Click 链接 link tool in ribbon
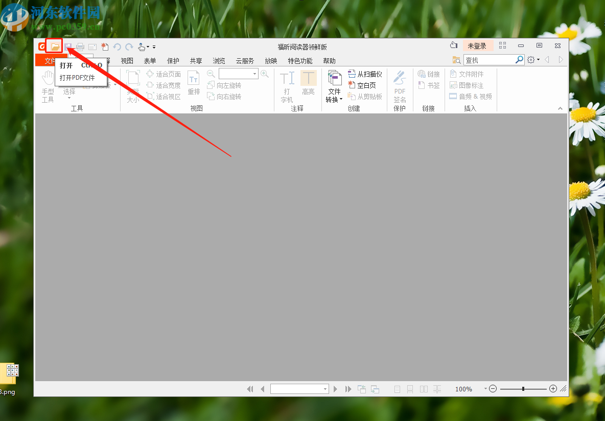 [429, 74]
